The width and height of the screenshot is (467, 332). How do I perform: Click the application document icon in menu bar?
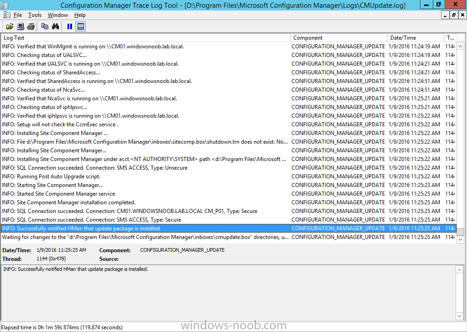[x=6, y=15]
